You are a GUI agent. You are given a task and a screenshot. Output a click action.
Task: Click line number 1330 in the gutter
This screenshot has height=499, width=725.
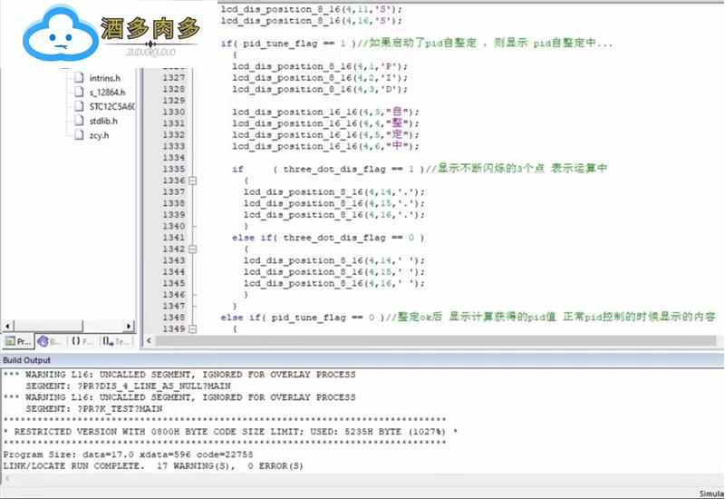pos(173,112)
